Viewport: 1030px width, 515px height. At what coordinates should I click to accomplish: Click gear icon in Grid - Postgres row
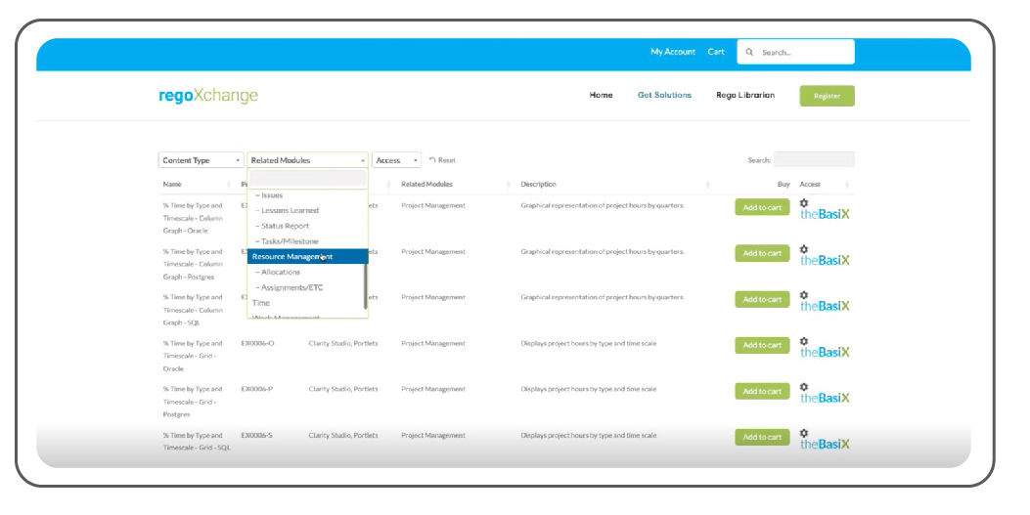[x=804, y=387]
